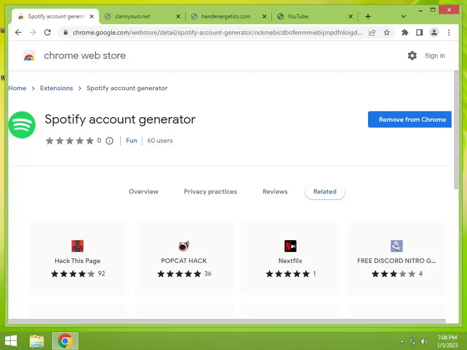Open the browser side panel
This screenshot has width=467, height=350.
tap(420, 32)
